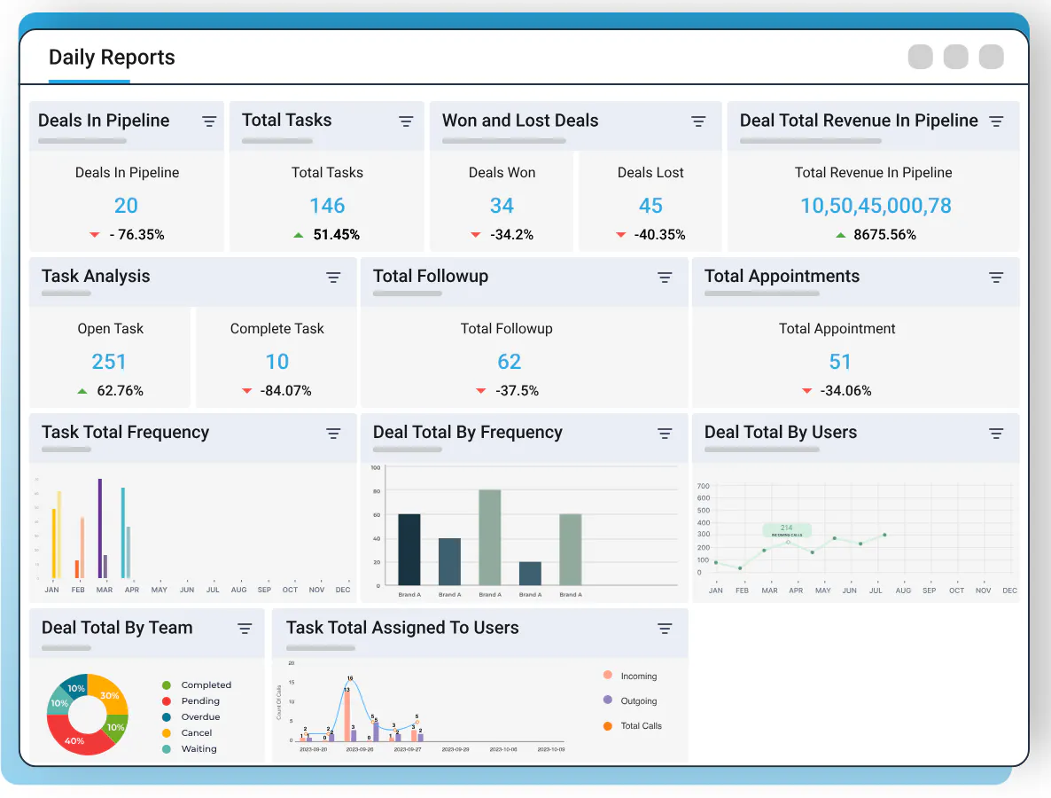This screenshot has width=1051, height=798.
Task: Click the Complete Task value 10
Action: pyautogui.click(x=277, y=362)
